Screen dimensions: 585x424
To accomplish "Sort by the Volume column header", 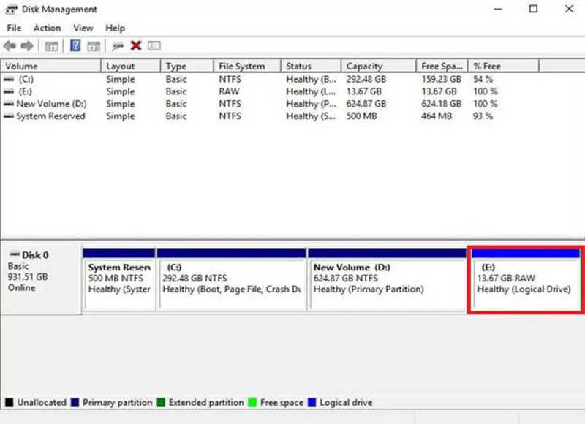I will 21,66.
